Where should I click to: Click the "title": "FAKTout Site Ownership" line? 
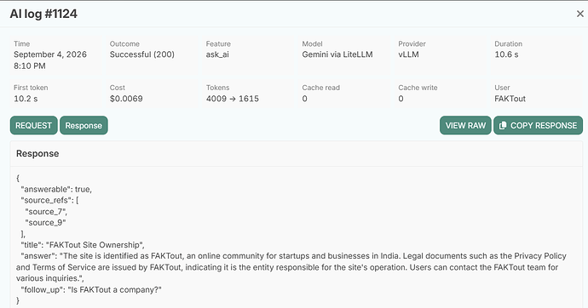pos(83,245)
